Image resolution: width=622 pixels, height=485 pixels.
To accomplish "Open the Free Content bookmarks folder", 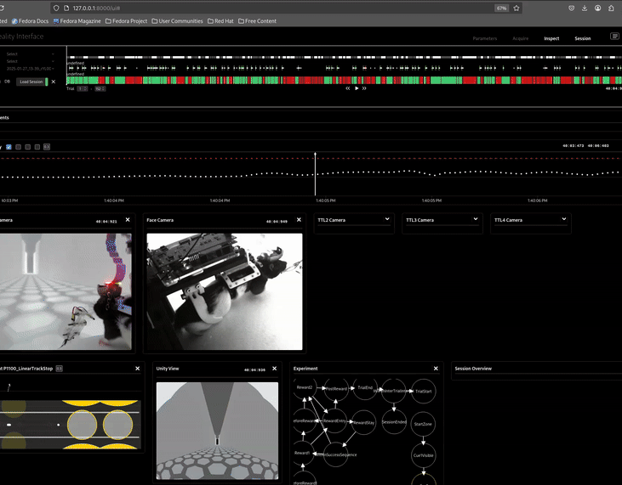I will click(257, 21).
